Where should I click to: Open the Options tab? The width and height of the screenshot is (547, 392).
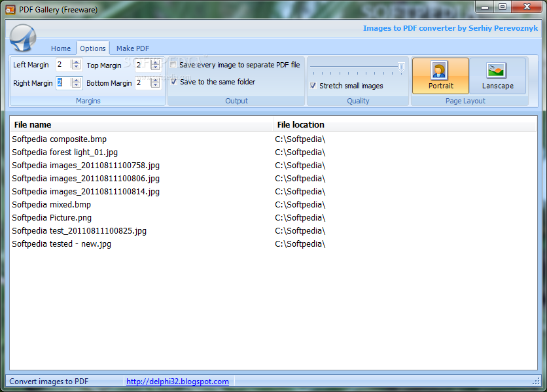[x=93, y=48]
